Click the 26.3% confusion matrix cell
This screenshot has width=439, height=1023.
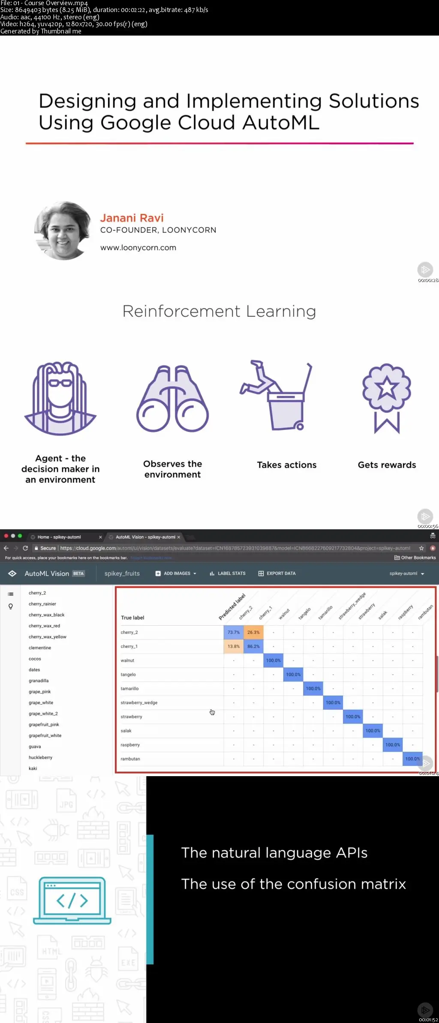tap(253, 633)
